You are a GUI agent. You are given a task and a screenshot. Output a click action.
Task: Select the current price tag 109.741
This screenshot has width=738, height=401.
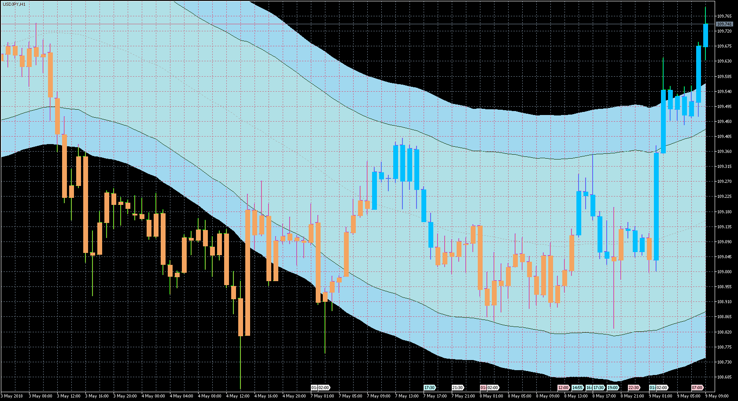tap(724, 24)
